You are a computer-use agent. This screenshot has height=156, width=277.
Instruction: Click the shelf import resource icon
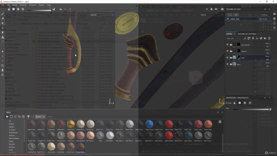point(23,117)
